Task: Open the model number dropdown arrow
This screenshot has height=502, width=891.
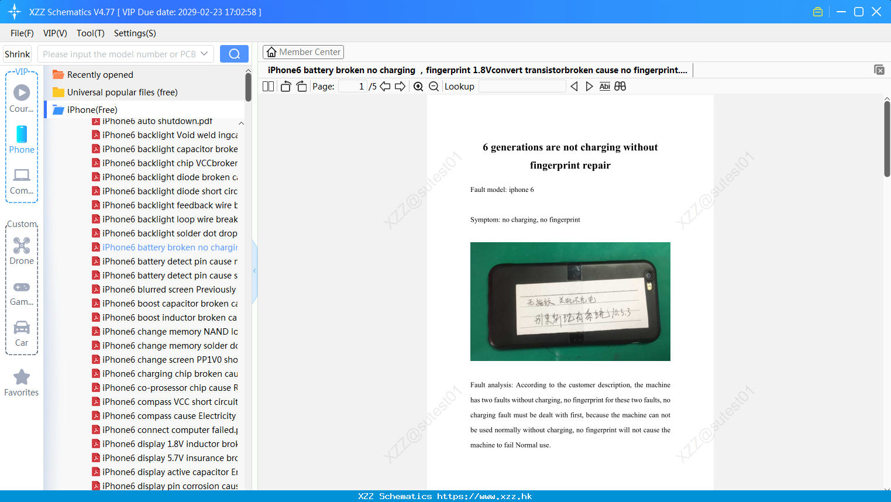Action: (x=204, y=54)
